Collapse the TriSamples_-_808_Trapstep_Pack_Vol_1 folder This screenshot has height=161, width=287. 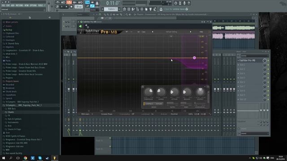click(23, 106)
